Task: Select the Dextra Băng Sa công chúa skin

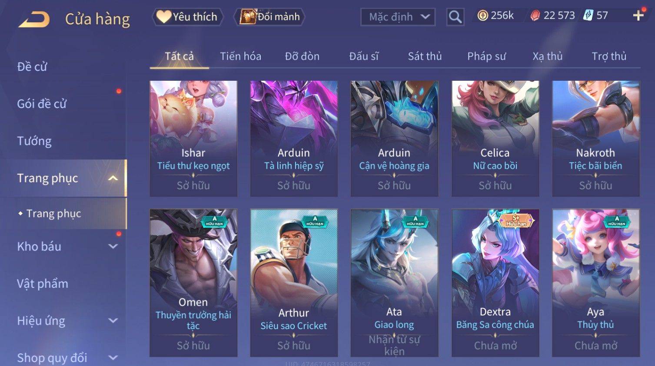Action: pos(495,283)
